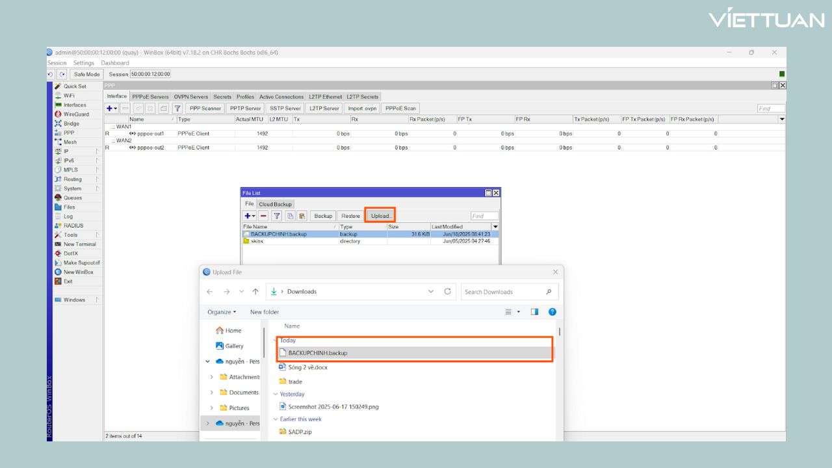Expand the Attachments folder in navigation tree
The height and width of the screenshot is (468, 832).
[212, 377]
